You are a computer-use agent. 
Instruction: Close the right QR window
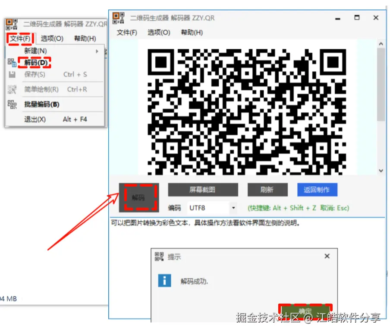(376, 18)
